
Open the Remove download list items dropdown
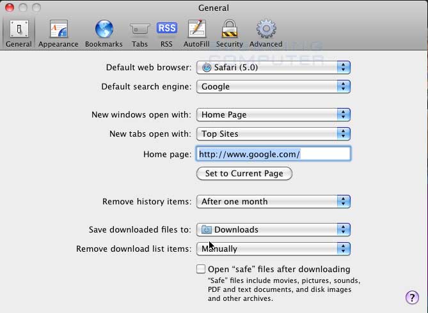click(273, 248)
